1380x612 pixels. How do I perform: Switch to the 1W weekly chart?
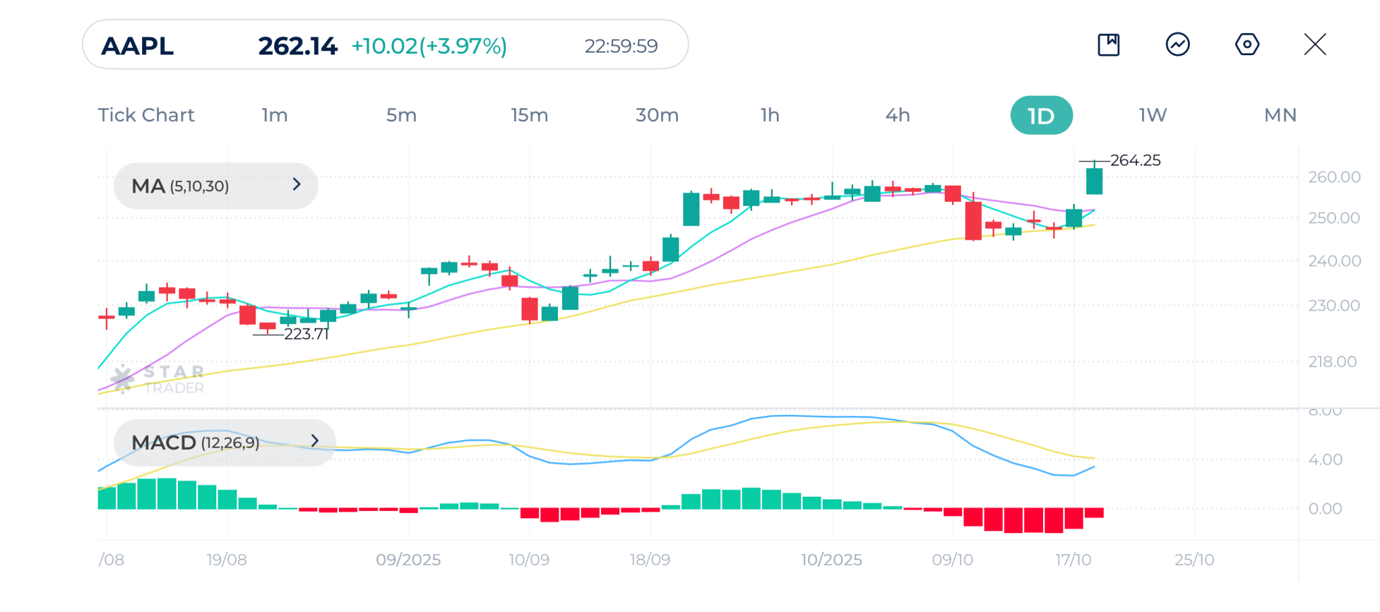pyautogui.click(x=1152, y=115)
